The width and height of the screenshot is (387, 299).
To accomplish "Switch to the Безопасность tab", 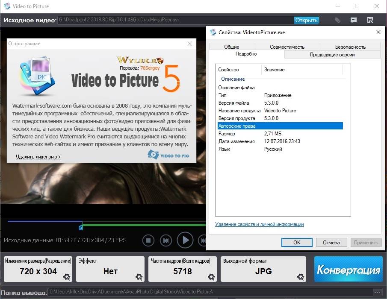I will point(350,47).
